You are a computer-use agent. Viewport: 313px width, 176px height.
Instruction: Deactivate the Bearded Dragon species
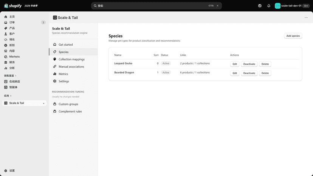(x=249, y=73)
